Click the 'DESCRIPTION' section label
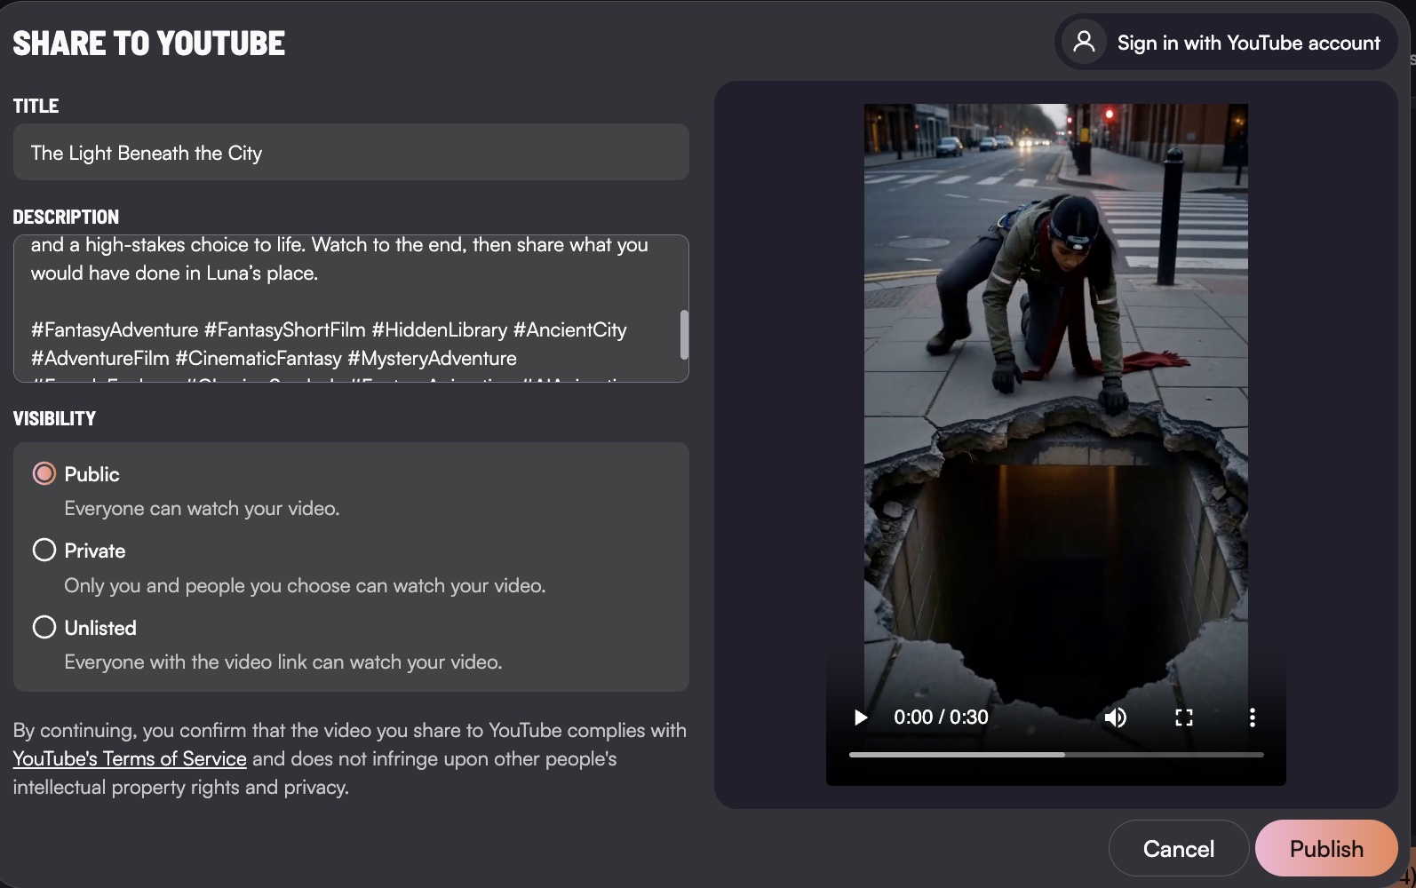 tap(66, 217)
